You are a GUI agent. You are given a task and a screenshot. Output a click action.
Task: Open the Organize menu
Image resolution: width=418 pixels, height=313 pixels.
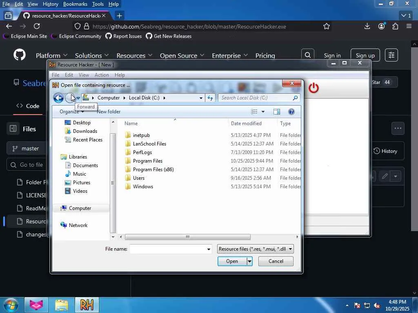pyautogui.click(x=71, y=112)
